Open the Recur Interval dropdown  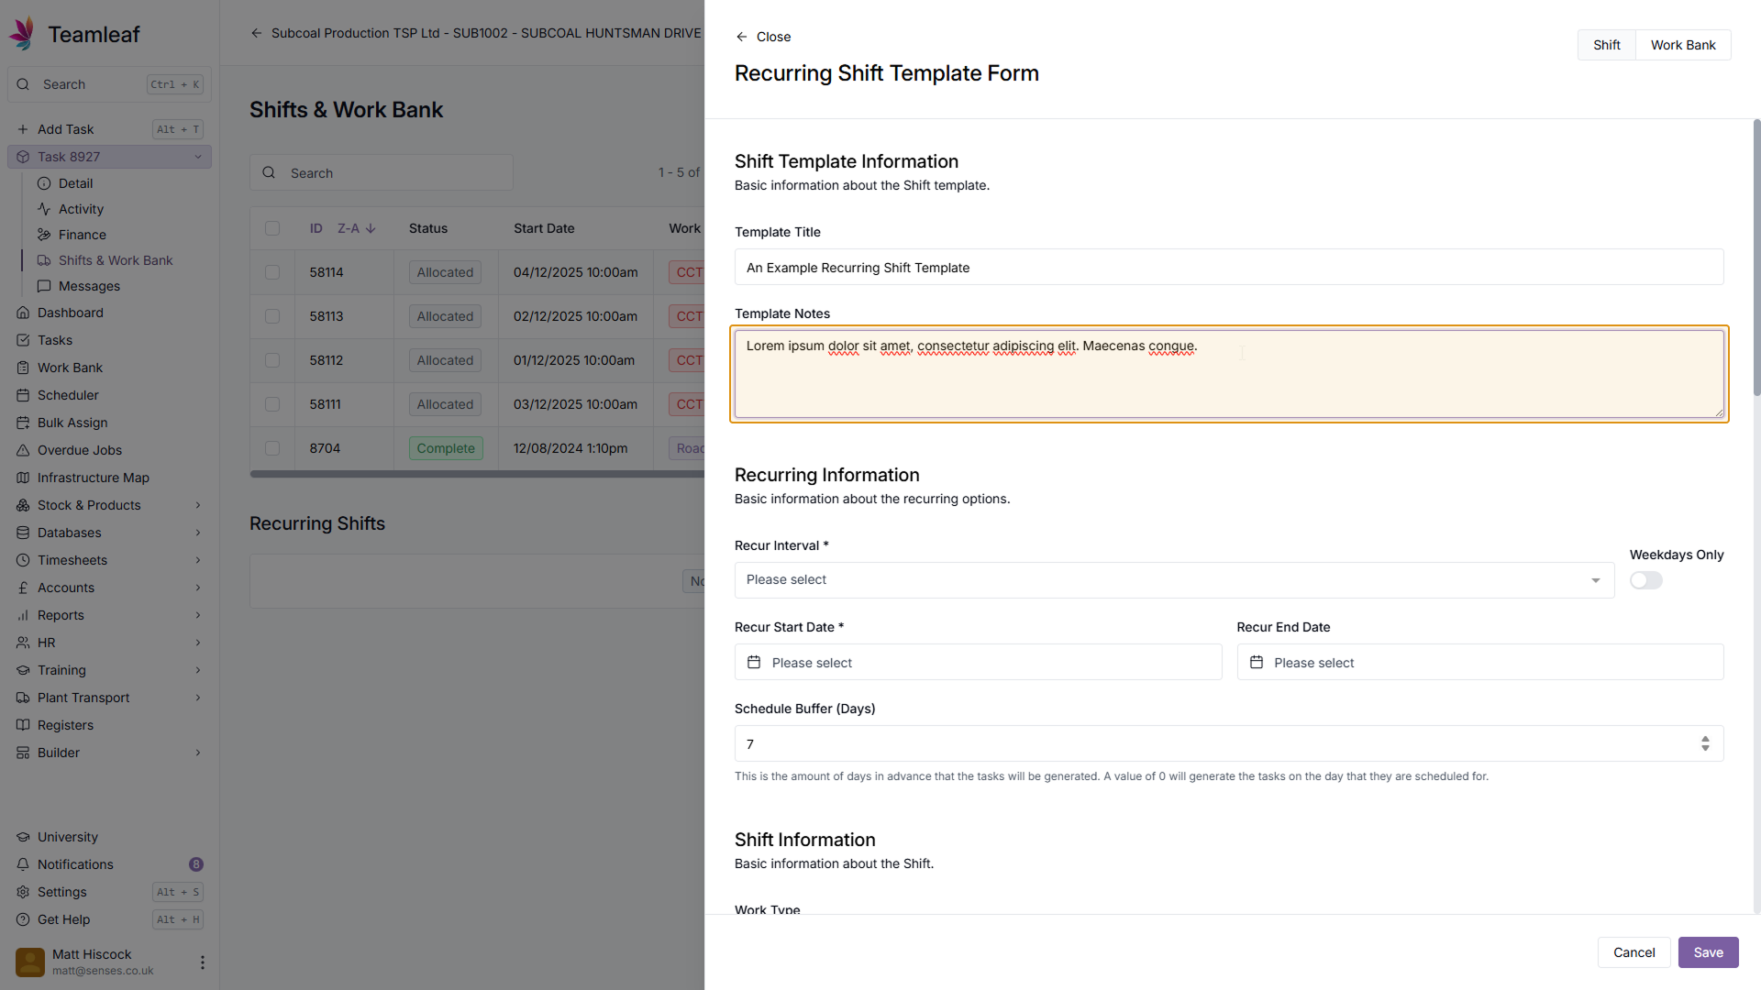(x=1174, y=580)
